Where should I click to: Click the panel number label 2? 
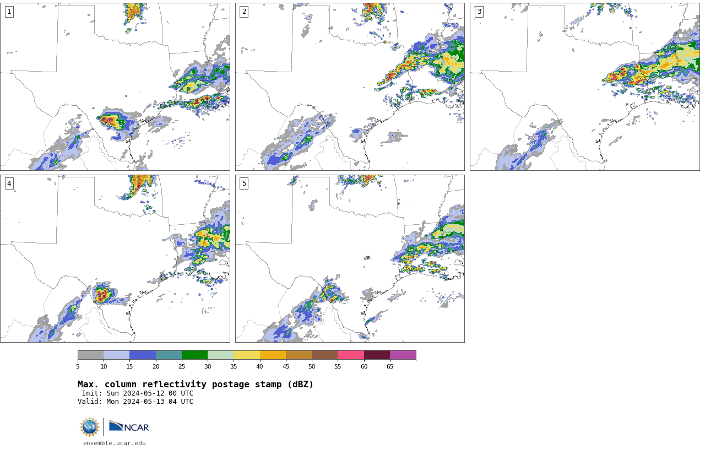pos(244,12)
